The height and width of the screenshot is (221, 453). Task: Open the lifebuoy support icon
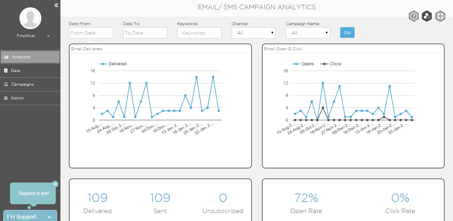tap(440, 16)
